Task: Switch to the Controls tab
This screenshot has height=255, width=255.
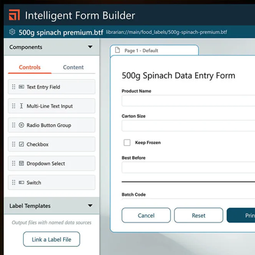Action: [30, 67]
